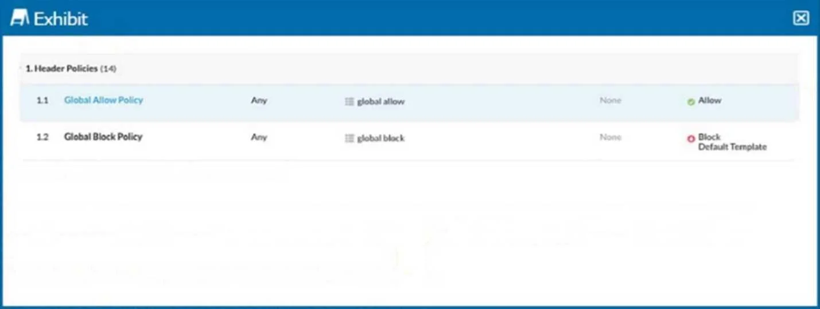Click None in the Block policy row

click(x=611, y=137)
